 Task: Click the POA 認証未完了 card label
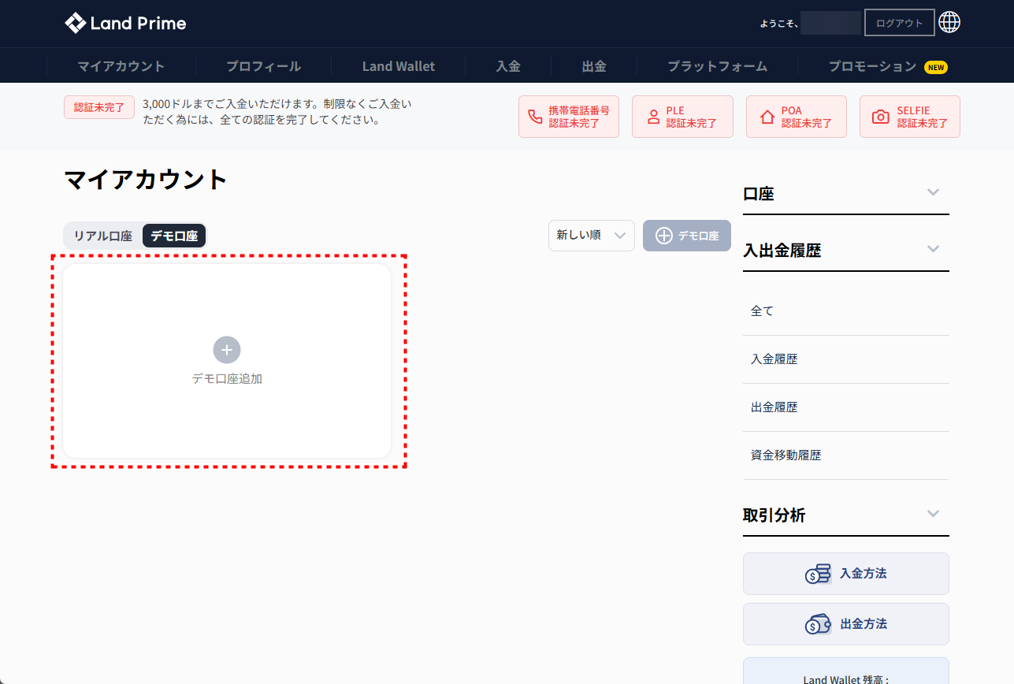pos(807,117)
